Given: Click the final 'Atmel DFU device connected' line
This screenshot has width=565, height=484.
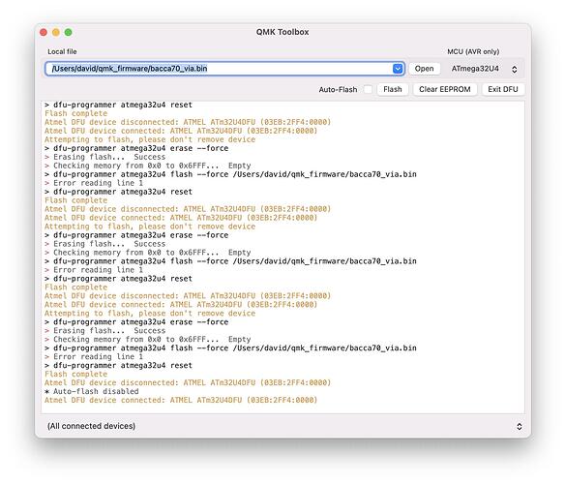Looking at the screenshot, I should [x=181, y=400].
